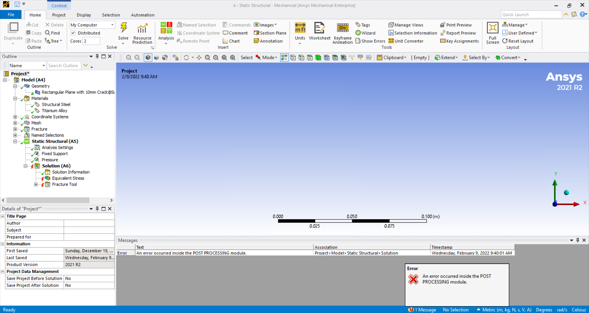
Task: Select the Rotate tool in graphics toolbar
Action: point(186,57)
